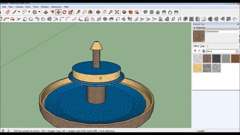This screenshot has height=135, width=240.
Task: Click the first round-corner extension icon
Action: click(x=62, y=19)
